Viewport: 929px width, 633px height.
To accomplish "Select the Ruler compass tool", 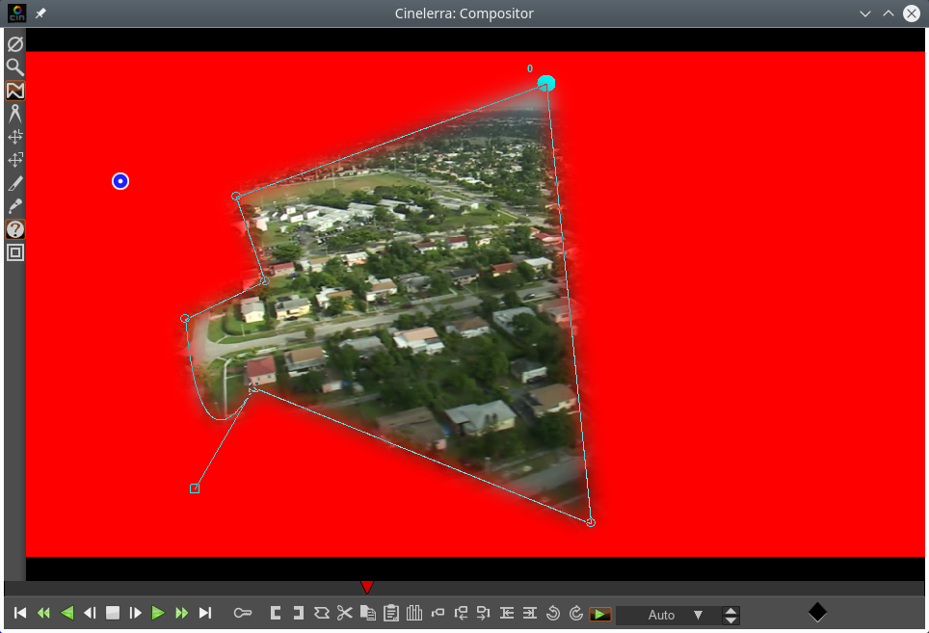I will click(14, 113).
